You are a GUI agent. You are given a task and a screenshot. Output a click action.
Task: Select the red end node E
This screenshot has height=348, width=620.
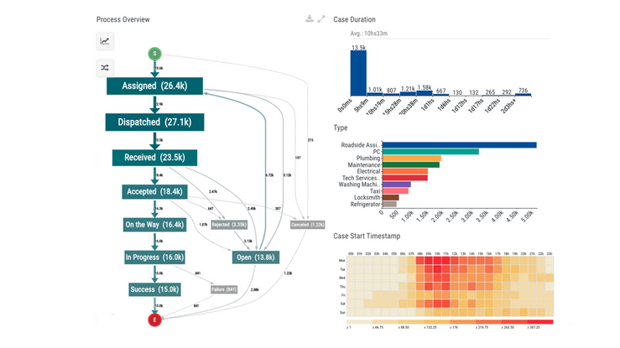pos(154,320)
